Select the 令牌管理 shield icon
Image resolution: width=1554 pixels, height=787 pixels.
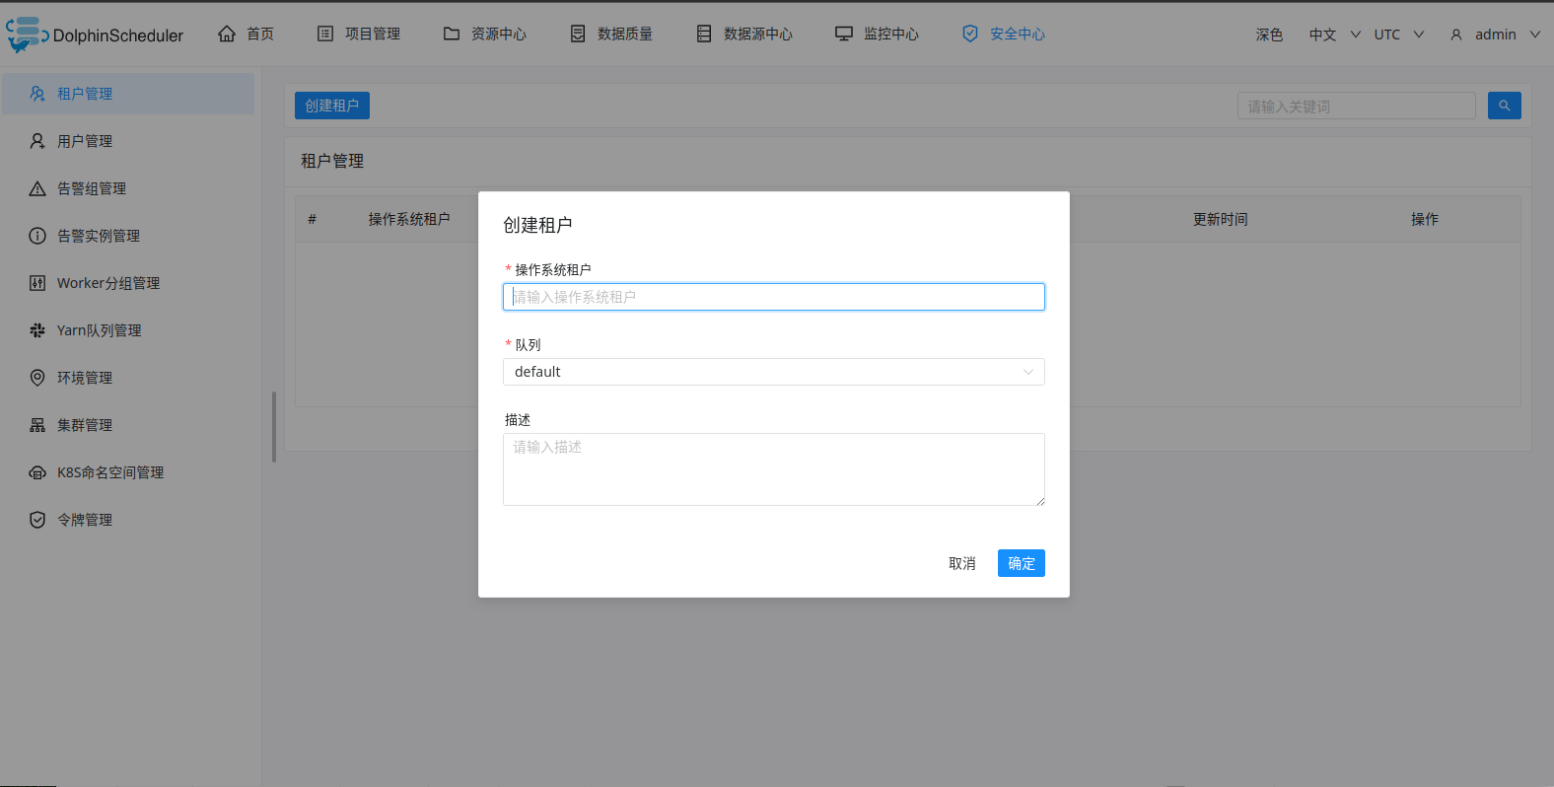pos(37,520)
